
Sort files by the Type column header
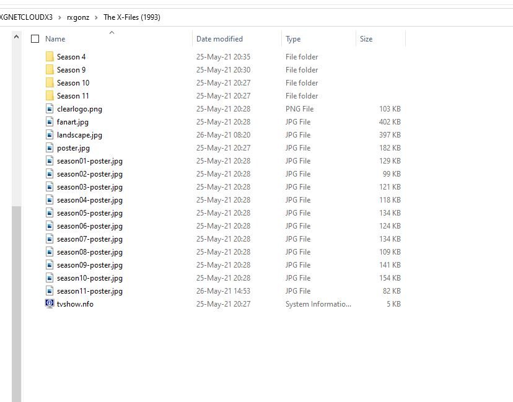(293, 39)
